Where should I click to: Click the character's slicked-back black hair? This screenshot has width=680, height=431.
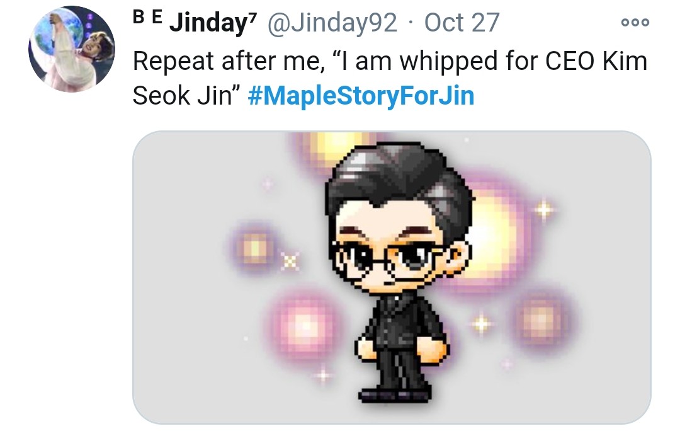pos(399,182)
